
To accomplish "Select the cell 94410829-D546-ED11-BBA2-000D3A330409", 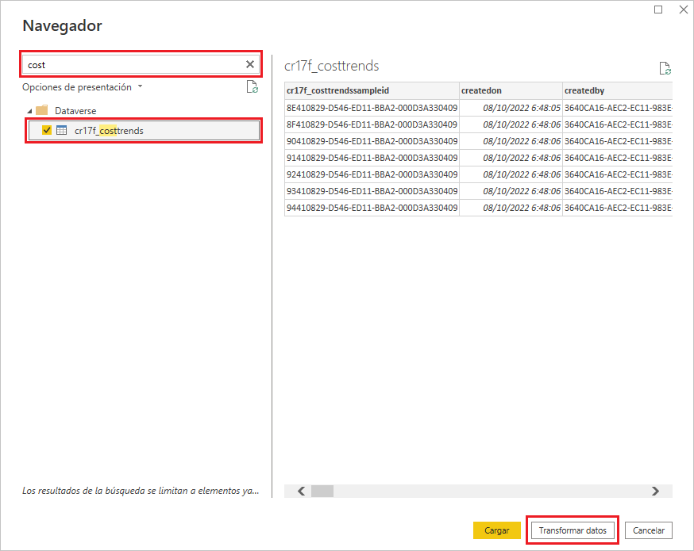I will 372,208.
